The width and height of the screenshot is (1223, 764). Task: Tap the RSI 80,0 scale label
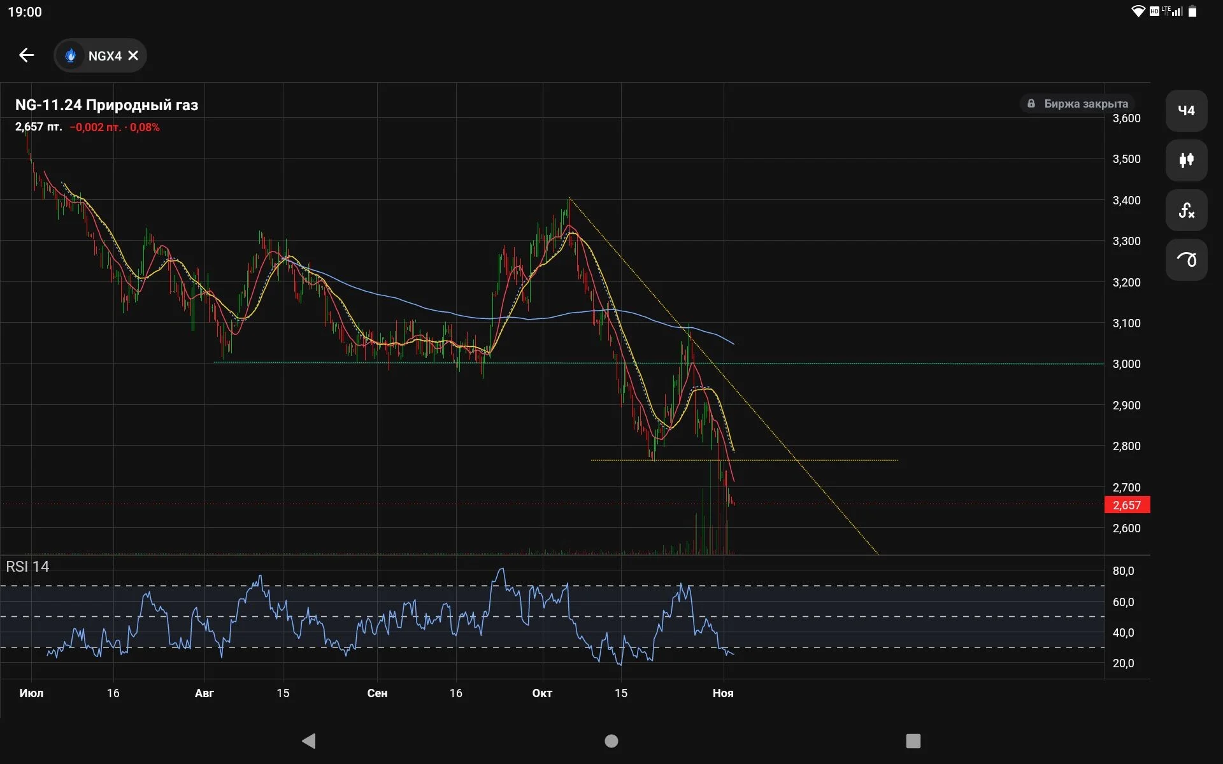(x=1123, y=571)
